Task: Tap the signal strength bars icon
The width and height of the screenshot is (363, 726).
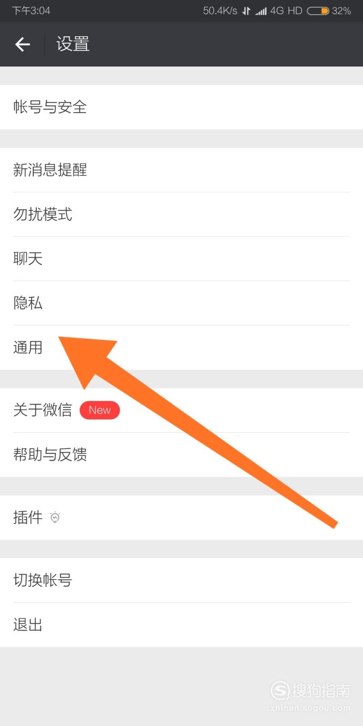Action: (261, 11)
